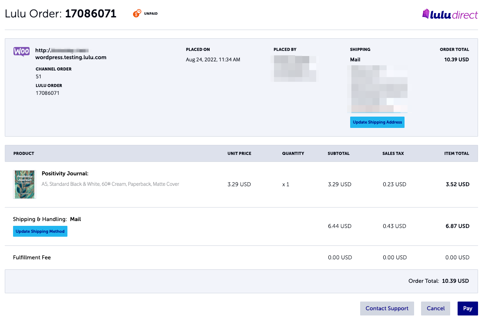
Task: Click the Shipping & Handling: Mail label
Action: 47,219
